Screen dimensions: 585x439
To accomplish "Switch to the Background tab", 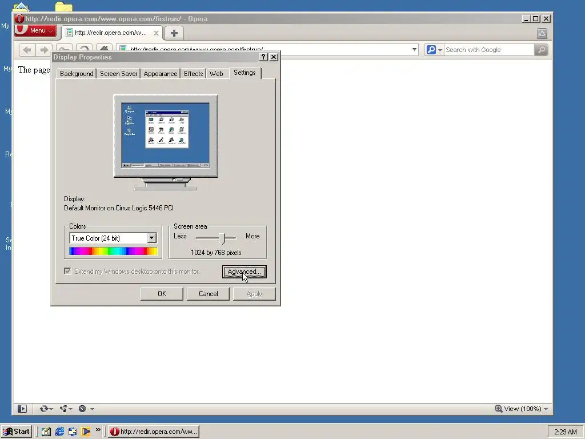I will 77,74.
